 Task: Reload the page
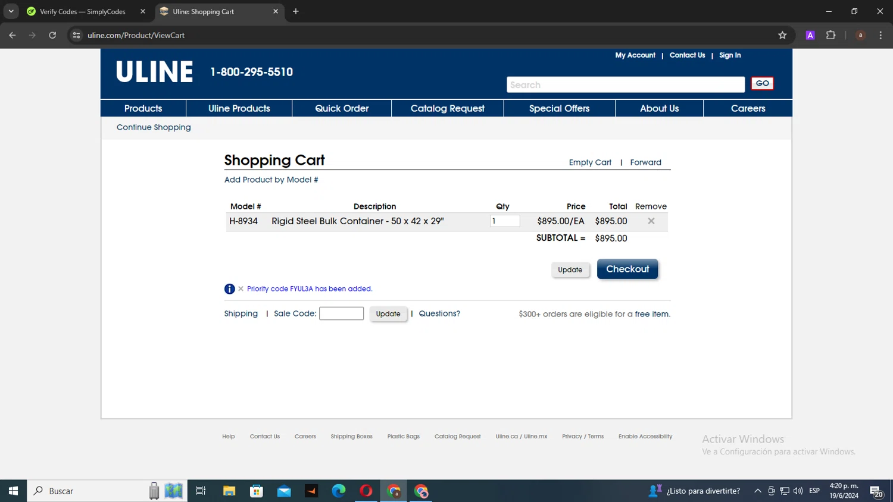(52, 35)
